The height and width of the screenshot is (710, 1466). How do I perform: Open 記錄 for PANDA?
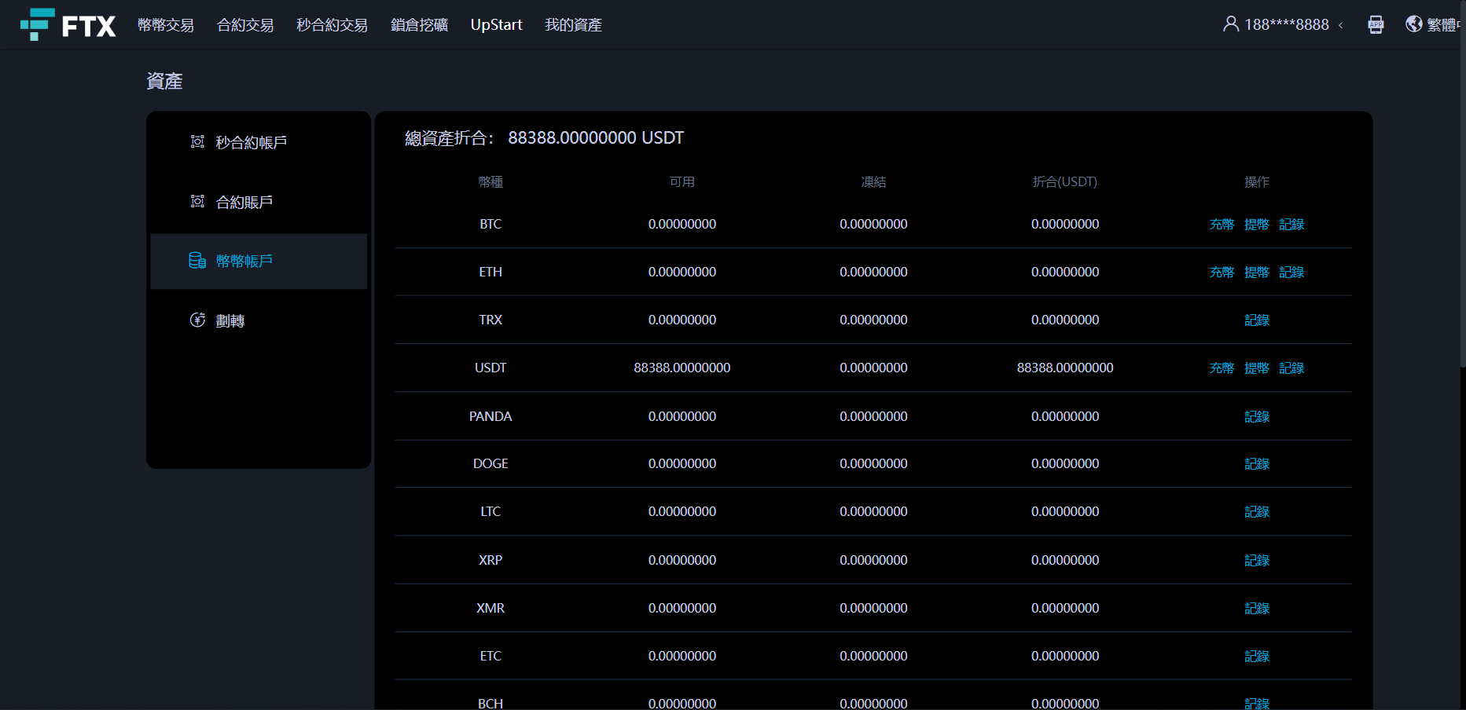1257,417
